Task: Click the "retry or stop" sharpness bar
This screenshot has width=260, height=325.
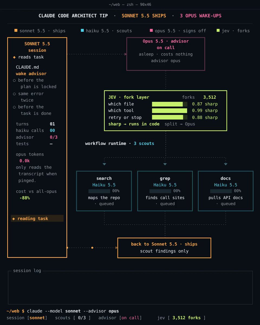Action: tap(170, 117)
